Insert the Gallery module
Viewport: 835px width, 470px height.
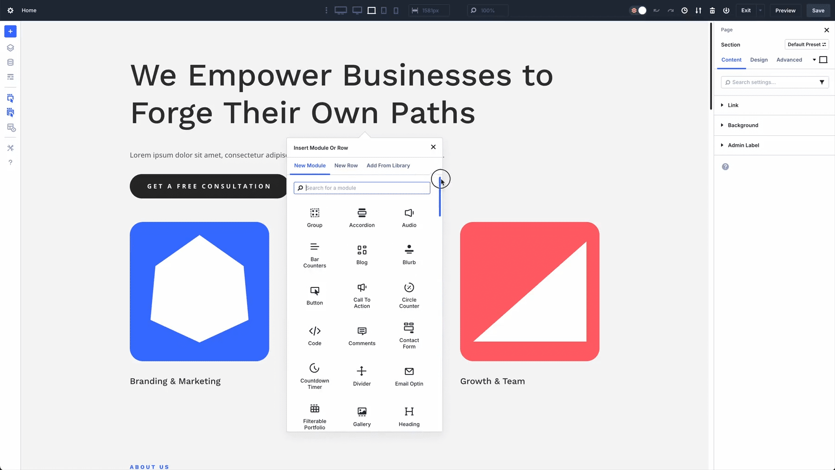click(x=362, y=417)
